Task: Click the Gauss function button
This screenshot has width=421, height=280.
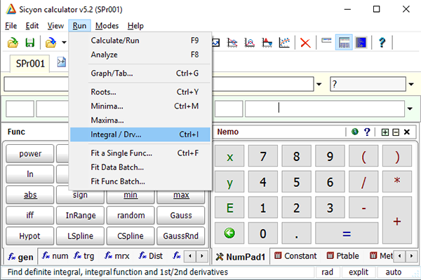Action: 181,216
